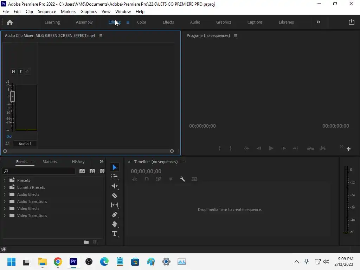Toggle insert sequences as nests option

click(135, 179)
